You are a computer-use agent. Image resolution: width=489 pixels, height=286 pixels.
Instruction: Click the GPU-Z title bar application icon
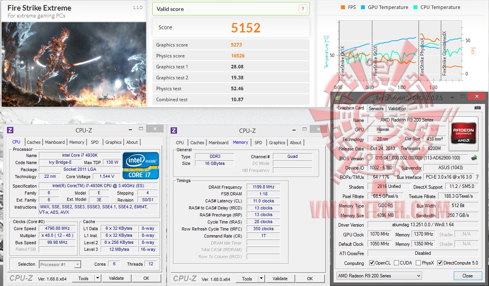pos(338,98)
